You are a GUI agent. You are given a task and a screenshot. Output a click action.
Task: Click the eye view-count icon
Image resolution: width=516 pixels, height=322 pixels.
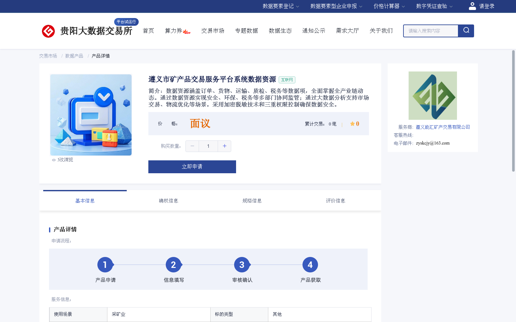[x=54, y=160]
